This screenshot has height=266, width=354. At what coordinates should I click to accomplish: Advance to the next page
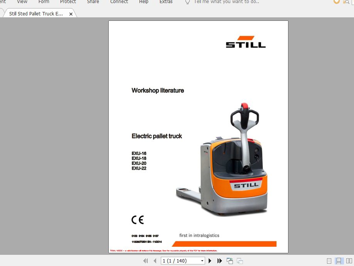point(210,261)
